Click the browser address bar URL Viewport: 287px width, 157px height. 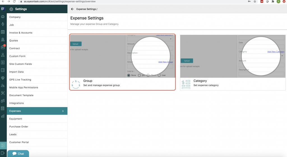coord(60,1)
